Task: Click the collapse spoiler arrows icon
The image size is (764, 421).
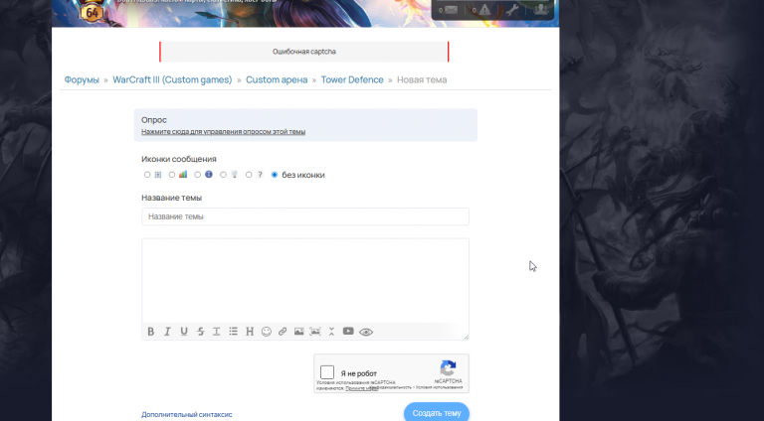Action: 331,332
